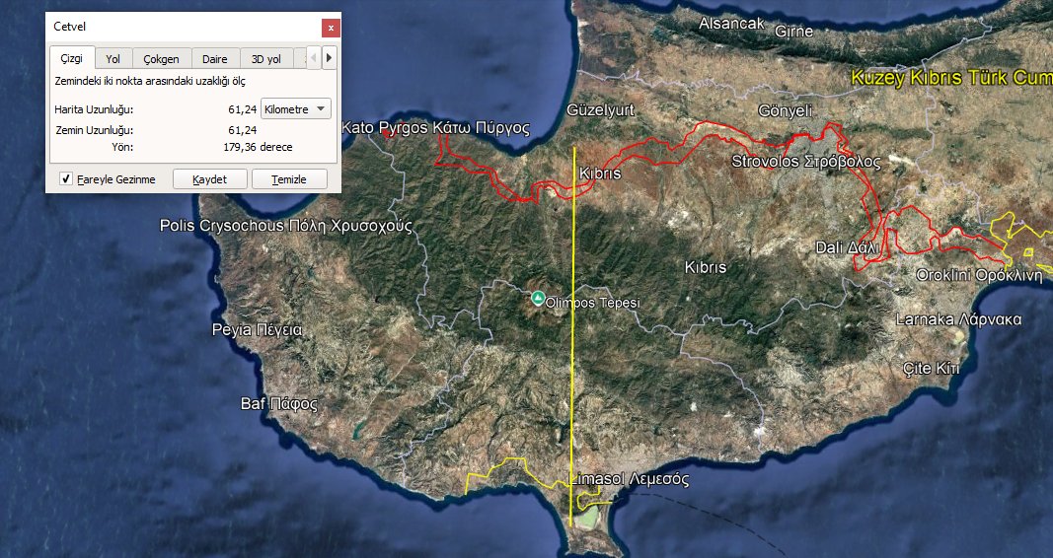Click the right tab scroll arrow

[329, 58]
